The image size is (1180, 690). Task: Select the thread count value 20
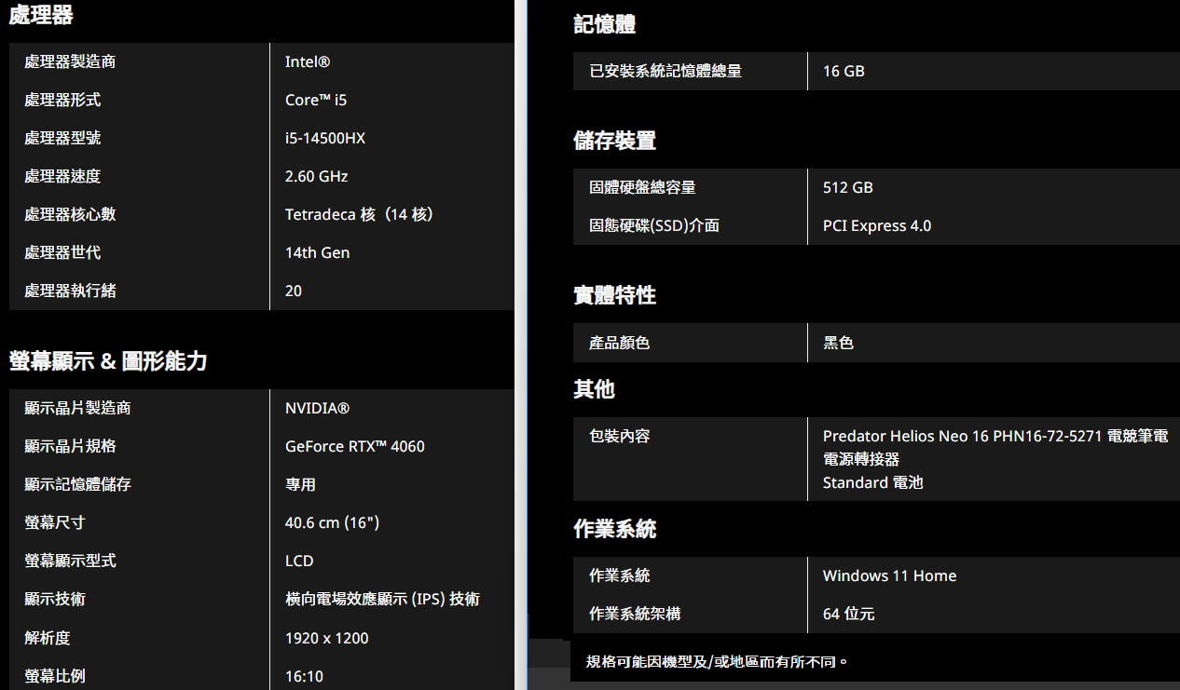pos(294,291)
